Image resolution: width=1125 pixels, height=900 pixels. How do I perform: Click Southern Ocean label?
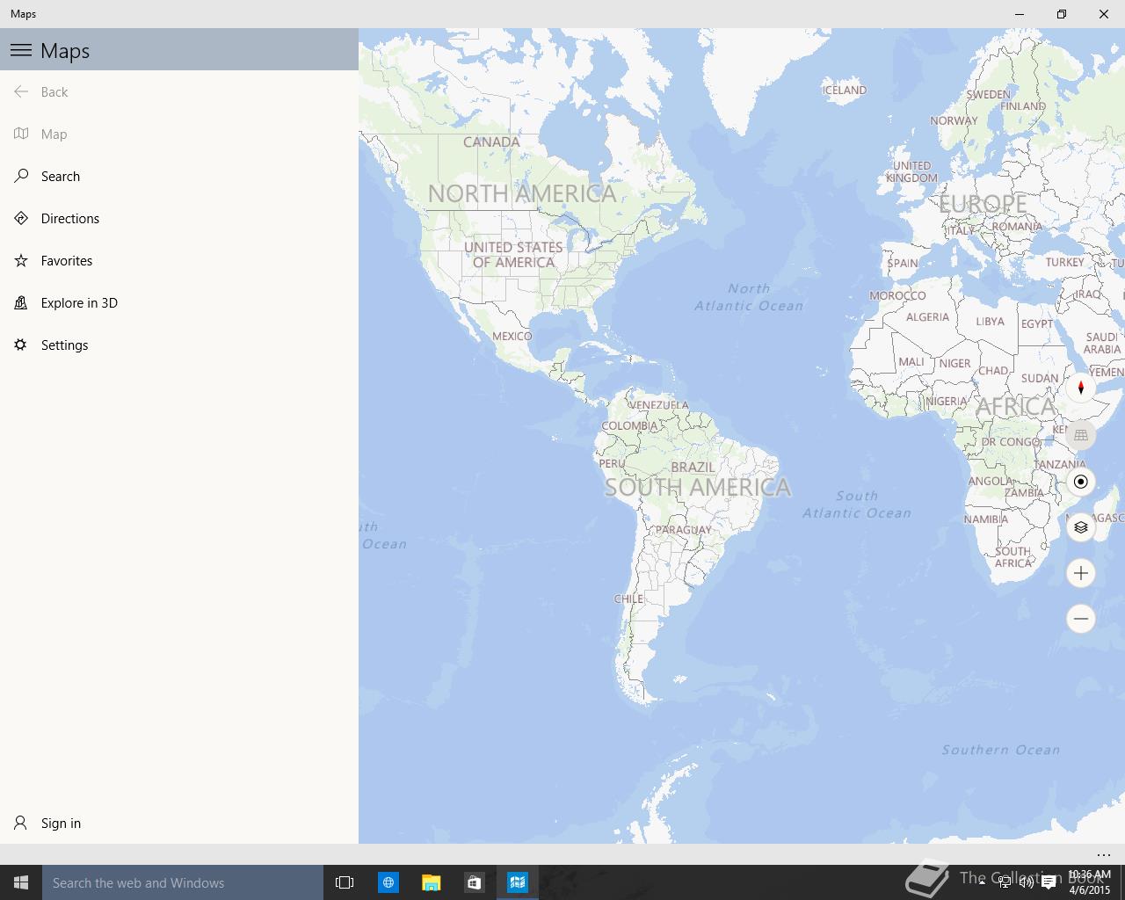[1001, 750]
